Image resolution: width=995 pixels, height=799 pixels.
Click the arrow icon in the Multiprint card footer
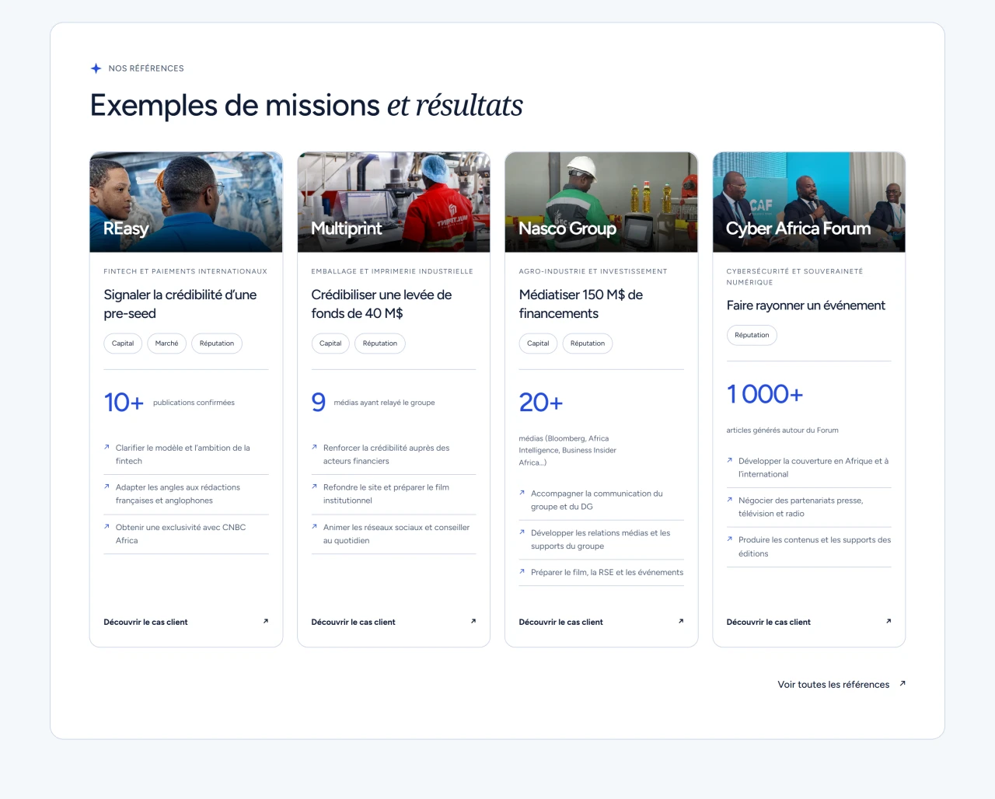point(473,621)
